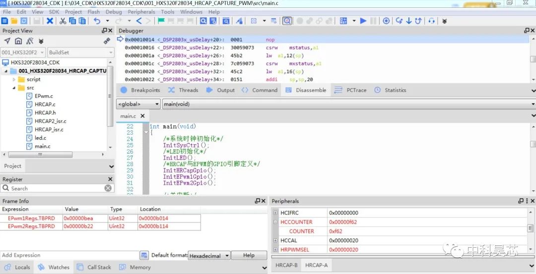Open HRCAP_isr.c from the src folder
This screenshot has width=536, height=274.
[49, 129]
